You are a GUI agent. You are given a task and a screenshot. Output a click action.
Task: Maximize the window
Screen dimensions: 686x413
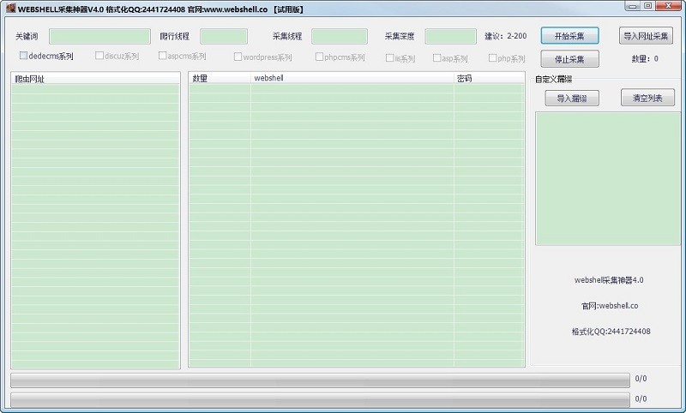coord(648,6)
